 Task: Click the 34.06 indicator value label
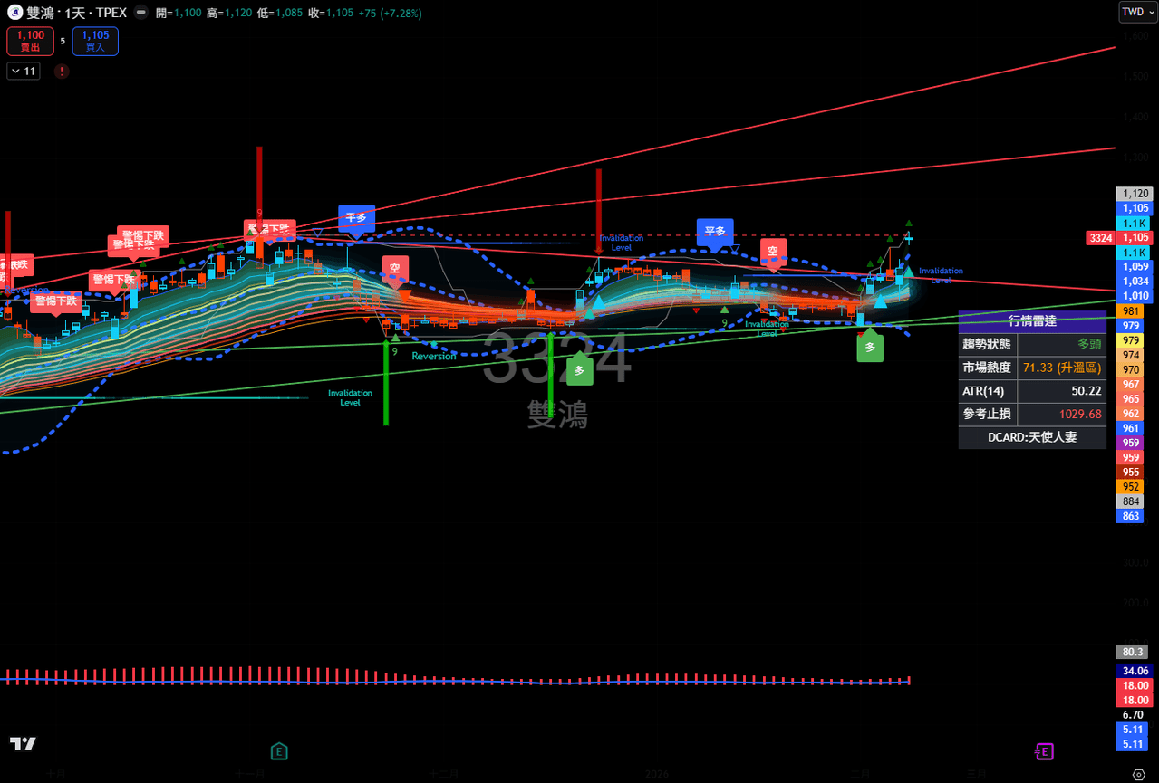tap(1135, 671)
